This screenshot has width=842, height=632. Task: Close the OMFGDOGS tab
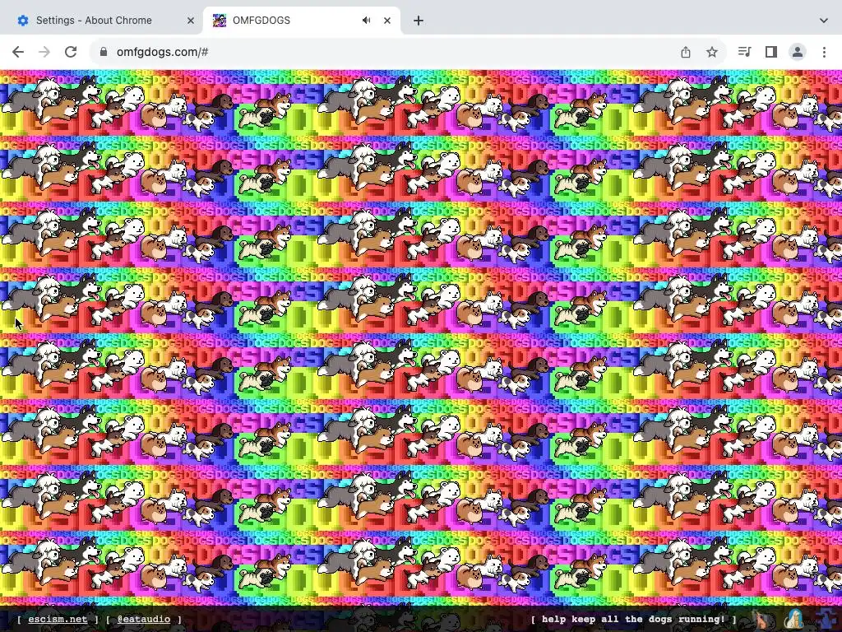387,21
